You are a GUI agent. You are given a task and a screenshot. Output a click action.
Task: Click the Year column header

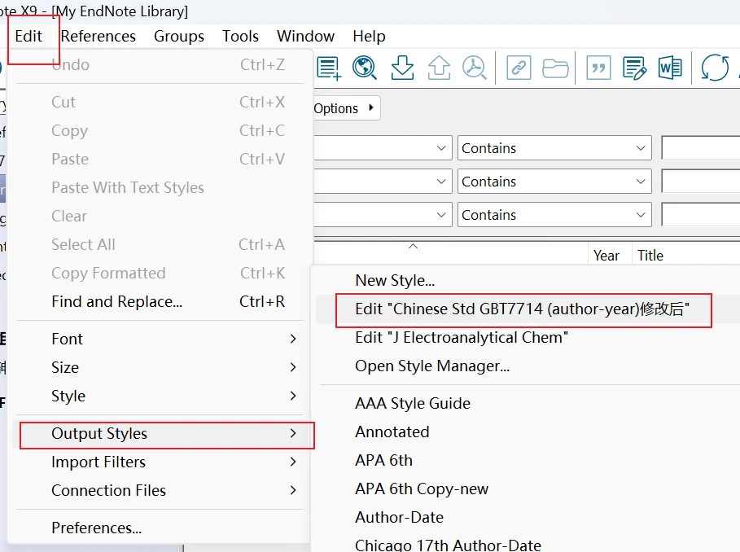606,256
